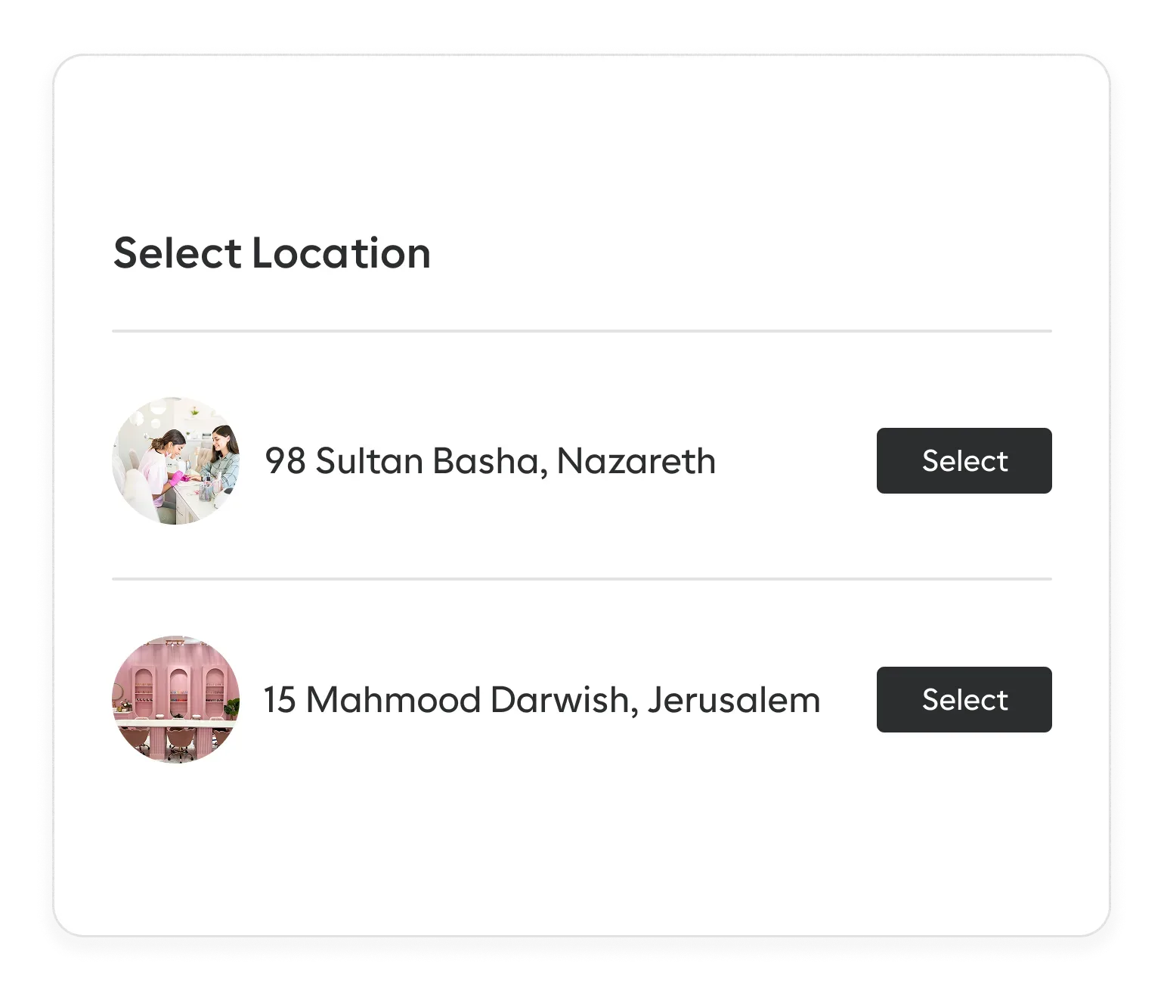
Task: Click the divider line under the heading
Action: tap(582, 330)
